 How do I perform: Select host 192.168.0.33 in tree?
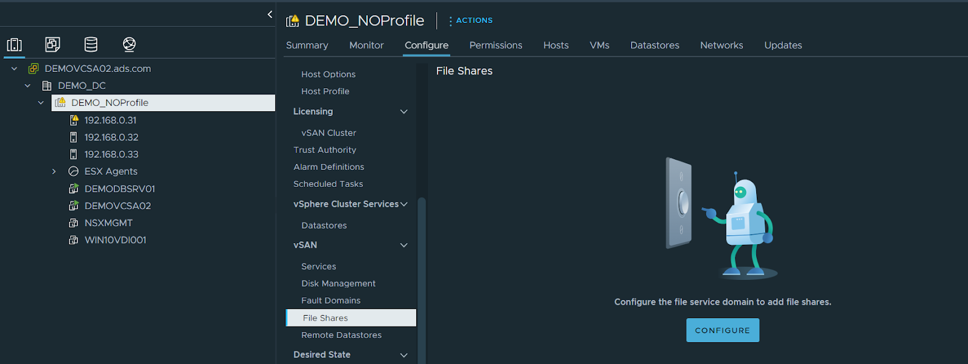point(111,154)
